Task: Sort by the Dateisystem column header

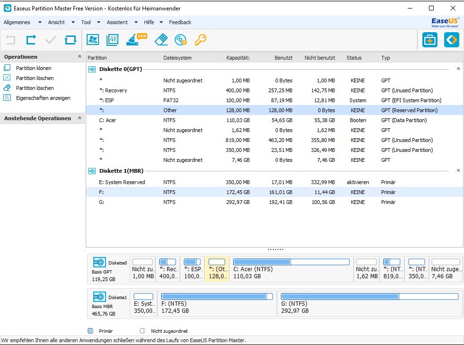Action: (185, 58)
